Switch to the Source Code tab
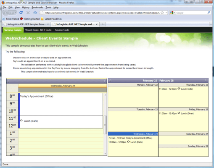The height and width of the screenshot is (168, 214). pyautogui.click(x=62, y=30)
